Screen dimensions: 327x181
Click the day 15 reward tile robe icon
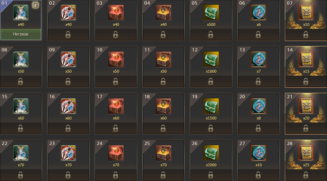[21, 106]
